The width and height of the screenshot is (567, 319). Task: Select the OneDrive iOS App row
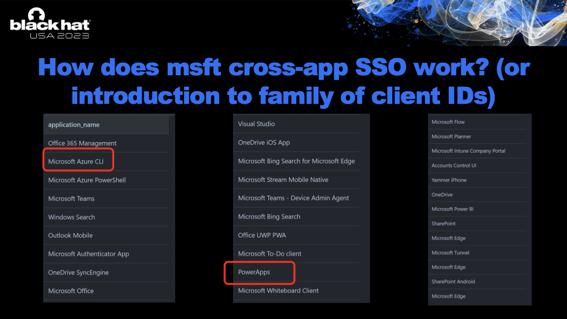[296, 142]
